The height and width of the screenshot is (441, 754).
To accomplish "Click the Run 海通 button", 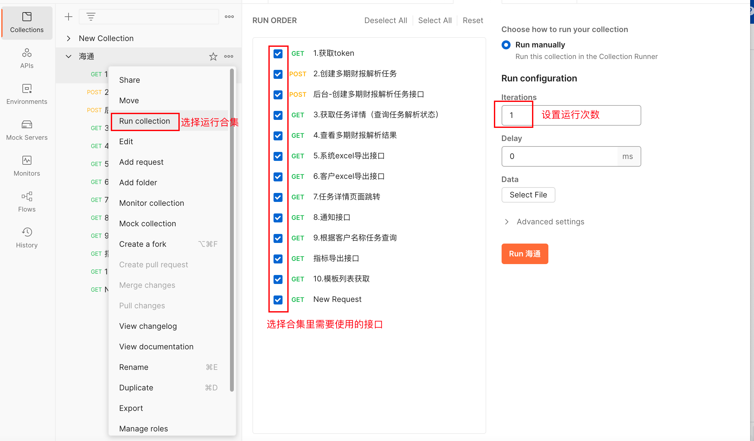I will [x=524, y=254].
